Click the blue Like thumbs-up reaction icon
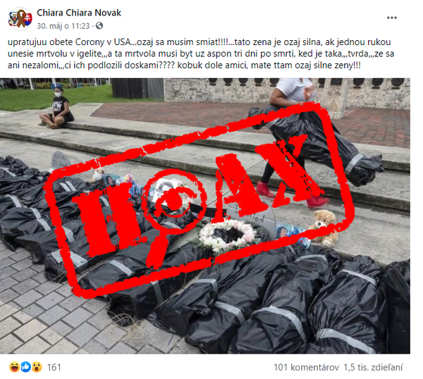Image resolution: width=423 pixels, height=379 pixels. [25, 367]
